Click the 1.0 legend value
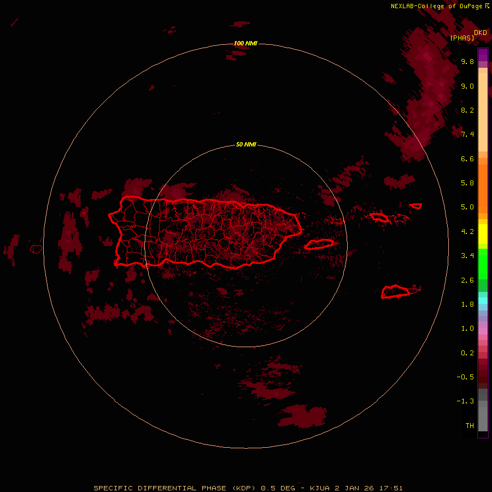The width and height of the screenshot is (492, 492). coord(467,329)
